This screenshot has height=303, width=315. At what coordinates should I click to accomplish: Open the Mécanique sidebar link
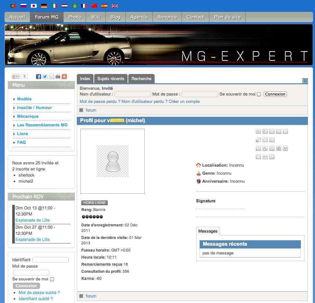(x=28, y=116)
